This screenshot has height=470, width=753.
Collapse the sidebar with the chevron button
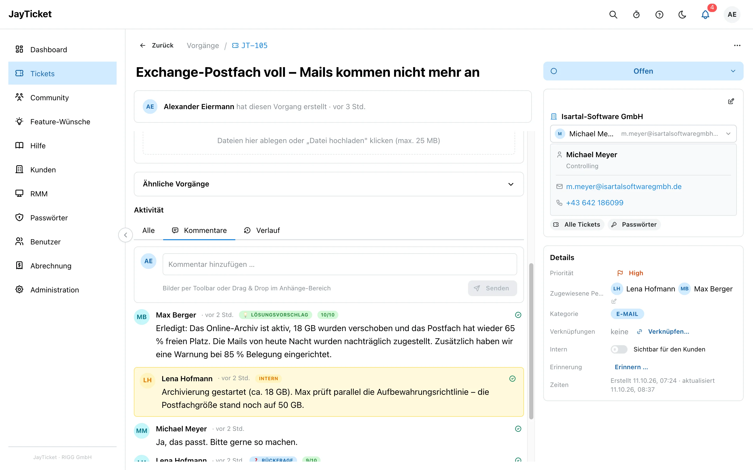(x=125, y=235)
